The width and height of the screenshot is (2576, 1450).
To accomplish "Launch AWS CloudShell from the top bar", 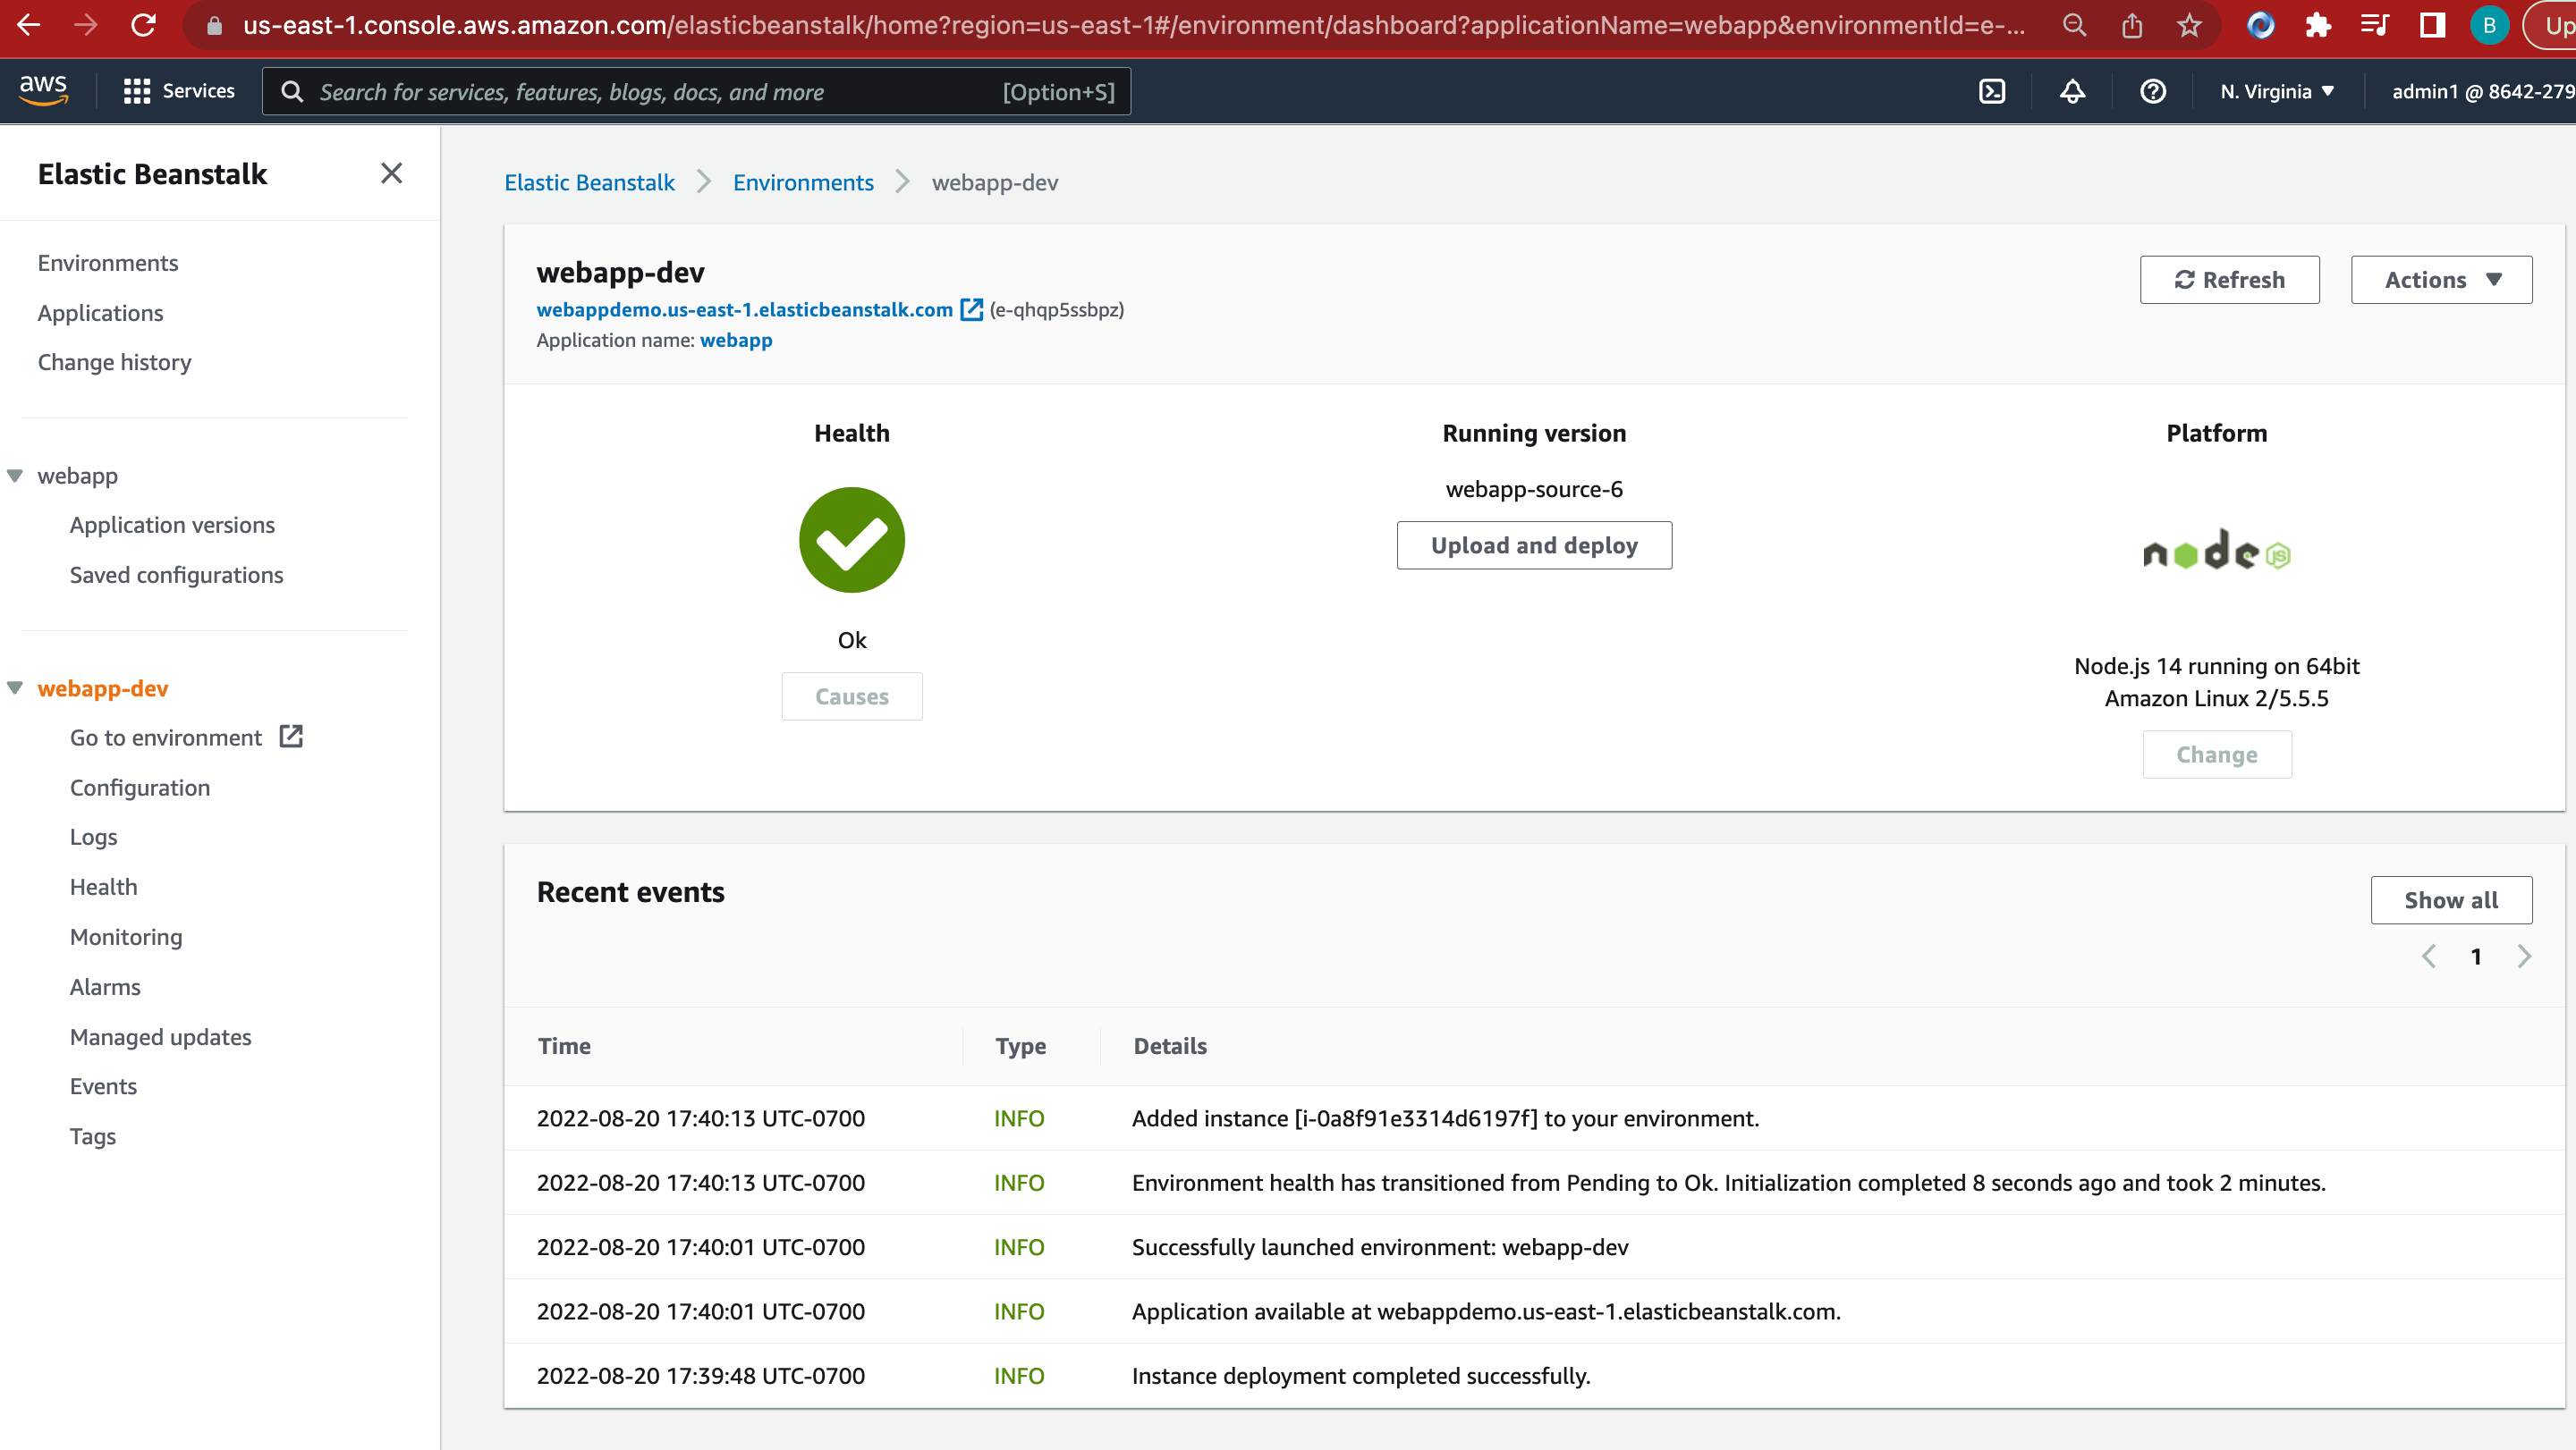I will (x=1991, y=90).
